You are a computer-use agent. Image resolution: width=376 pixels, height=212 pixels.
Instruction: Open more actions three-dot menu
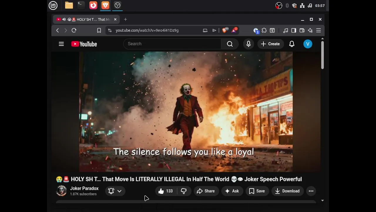tap(311, 191)
